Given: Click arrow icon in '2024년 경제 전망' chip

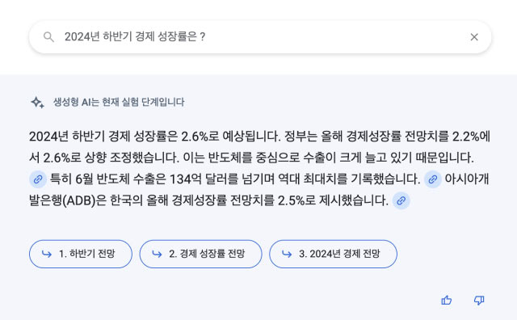Looking at the screenshot, I should click(x=287, y=254).
